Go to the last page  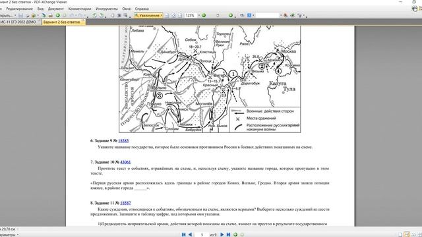click(x=228, y=234)
